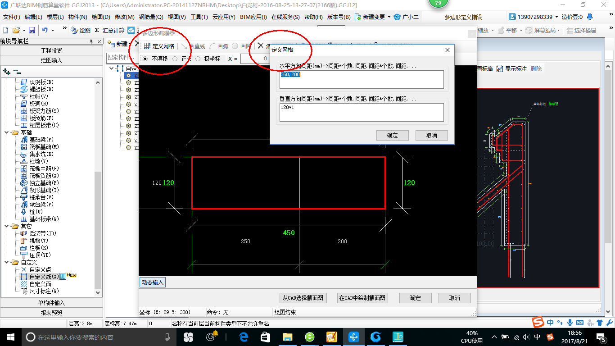This screenshot has width=615, height=346.
Task: Select 现浇板(B) in the component tree
Action: [x=41, y=82]
